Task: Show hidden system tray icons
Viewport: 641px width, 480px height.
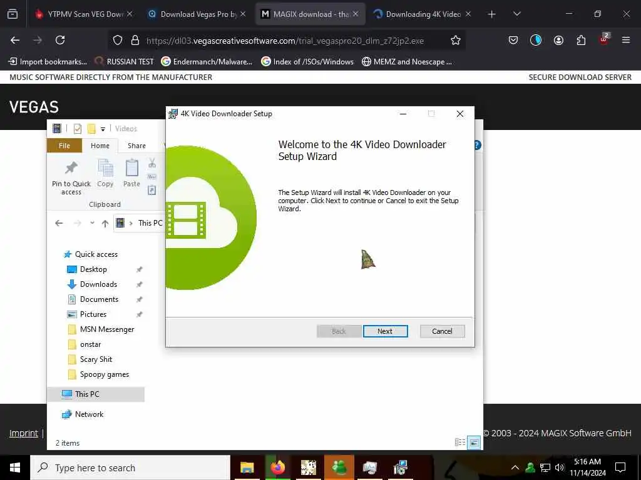Action: 515,467
